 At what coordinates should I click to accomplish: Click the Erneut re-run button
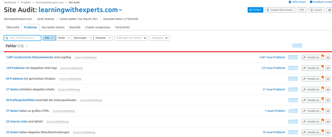click(255, 10)
